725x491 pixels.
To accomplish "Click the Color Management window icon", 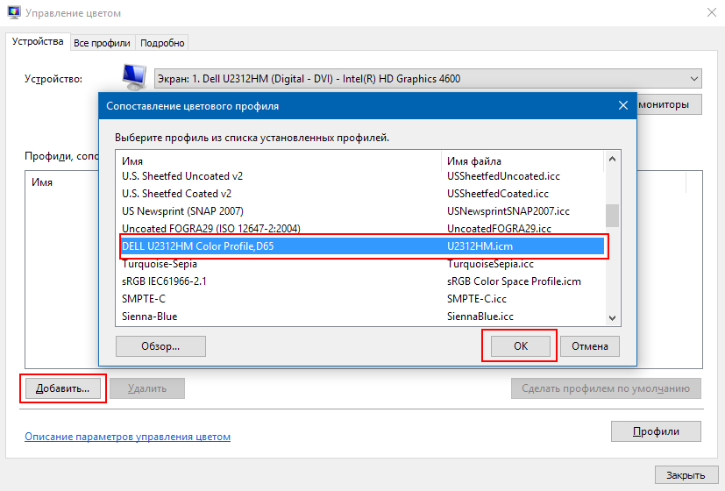I will pos(13,13).
